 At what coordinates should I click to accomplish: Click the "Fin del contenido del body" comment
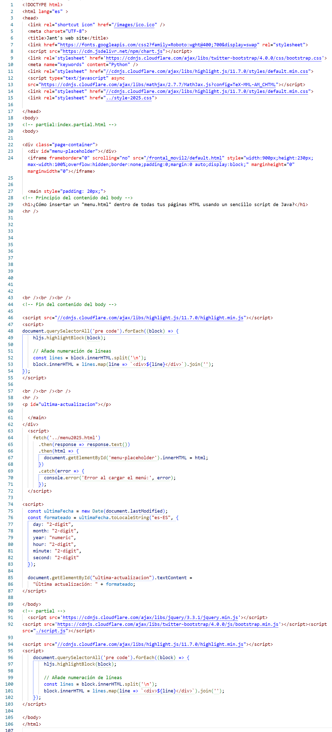pos(70,304)
